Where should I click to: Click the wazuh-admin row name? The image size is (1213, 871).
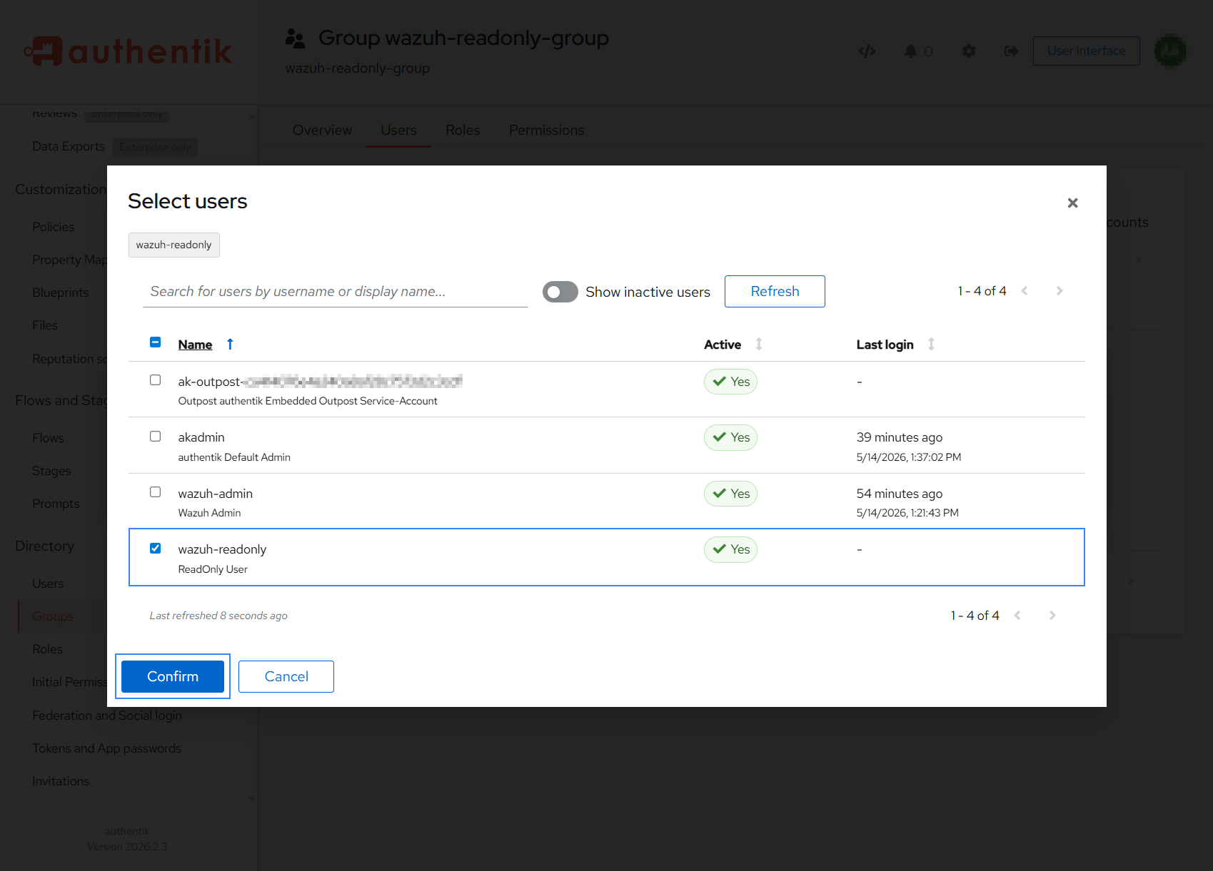click(x=216, y=494)
